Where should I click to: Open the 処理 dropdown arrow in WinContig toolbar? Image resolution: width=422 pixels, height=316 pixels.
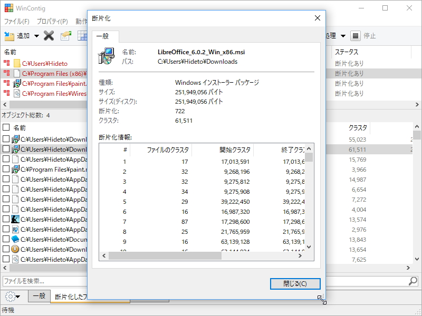(x=343, y=36)
